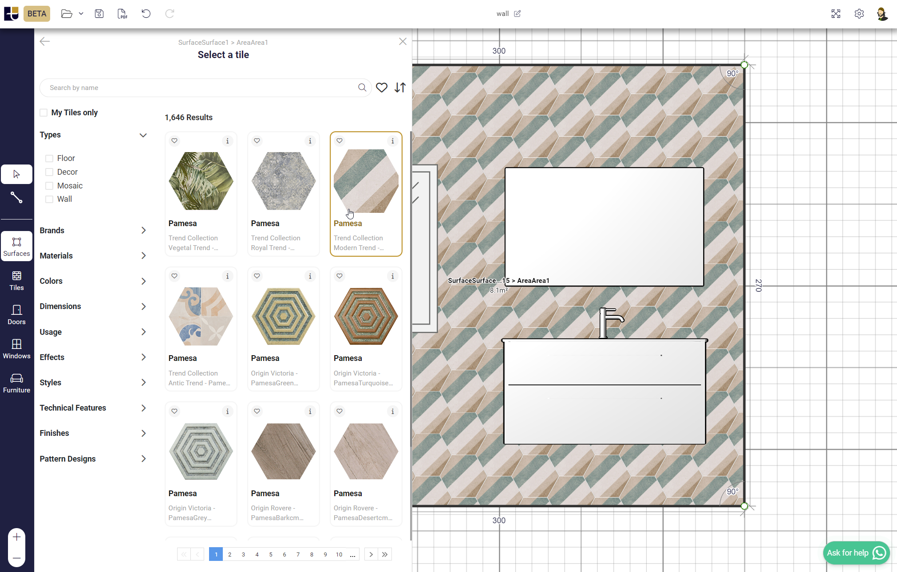Export the design as PDF
This screenshot has width=897, height=572.
click(x=122, y=14)
